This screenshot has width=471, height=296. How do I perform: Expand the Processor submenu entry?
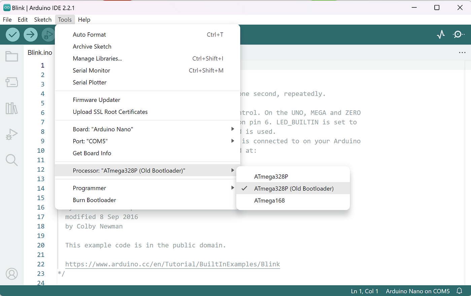coord(147,171)
